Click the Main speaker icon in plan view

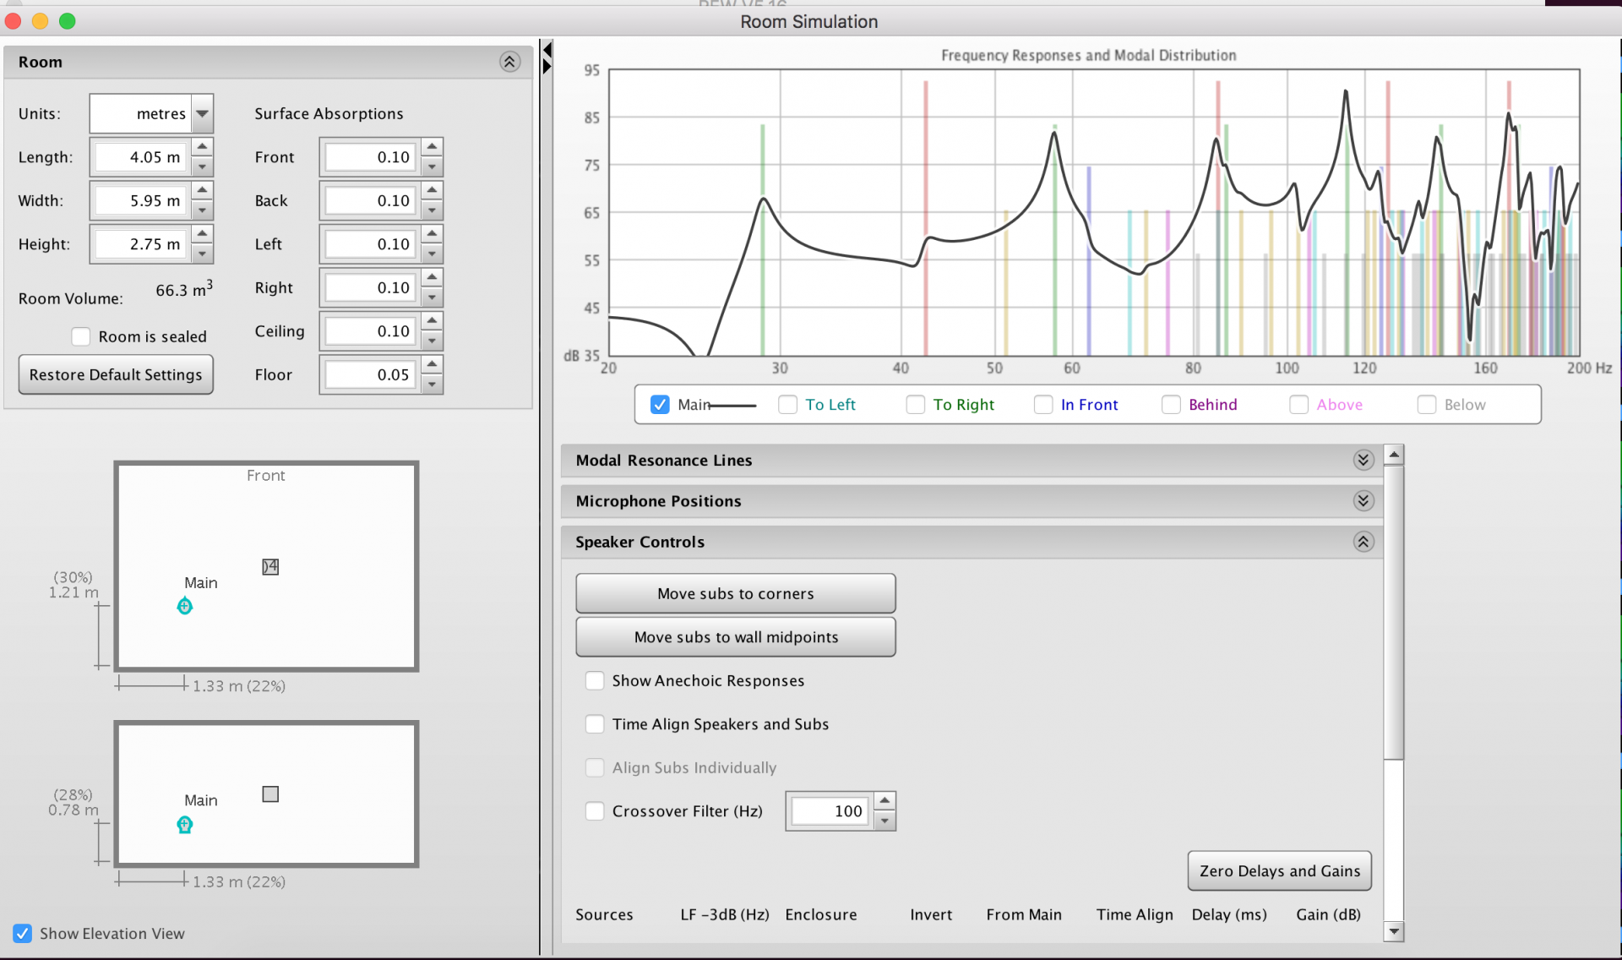coord(184,606)
